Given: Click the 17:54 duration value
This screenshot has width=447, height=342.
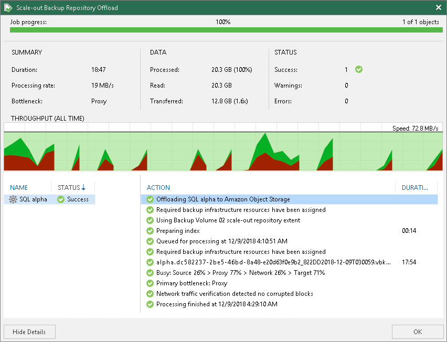Looking at the screenshot, I should pyautogui.click(x=409, y=262).
